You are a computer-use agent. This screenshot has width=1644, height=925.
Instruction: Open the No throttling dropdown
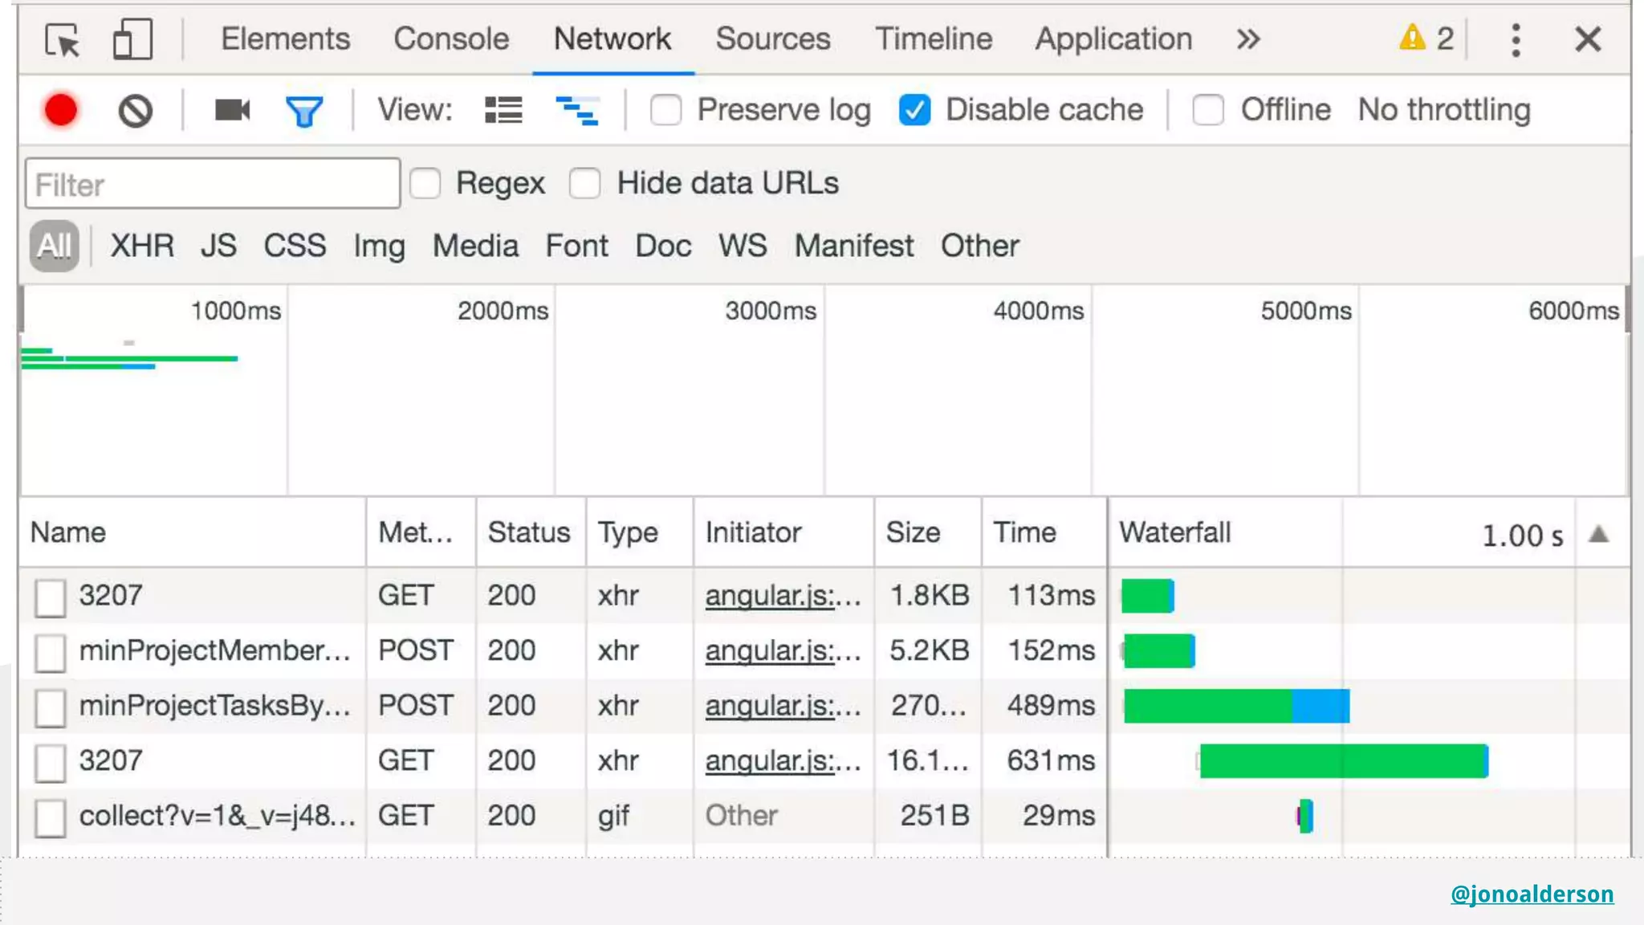click(x=1443, y=110)
